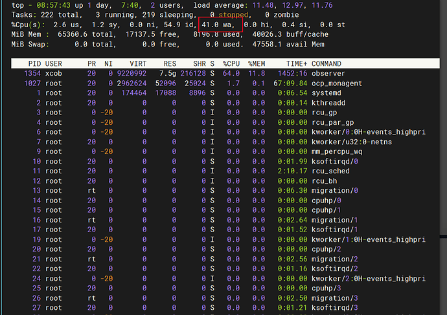This screenshot has width=447, height=315.
Task: Select the migration/3 process
Action: click(335, 298)
